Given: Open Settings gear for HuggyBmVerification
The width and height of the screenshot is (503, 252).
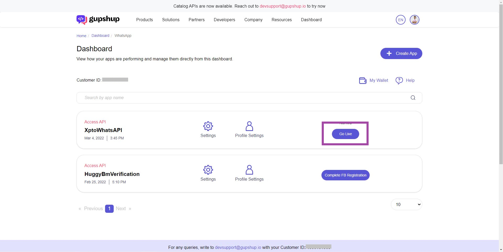Looking at the screenshot, I should pos(208,170).
